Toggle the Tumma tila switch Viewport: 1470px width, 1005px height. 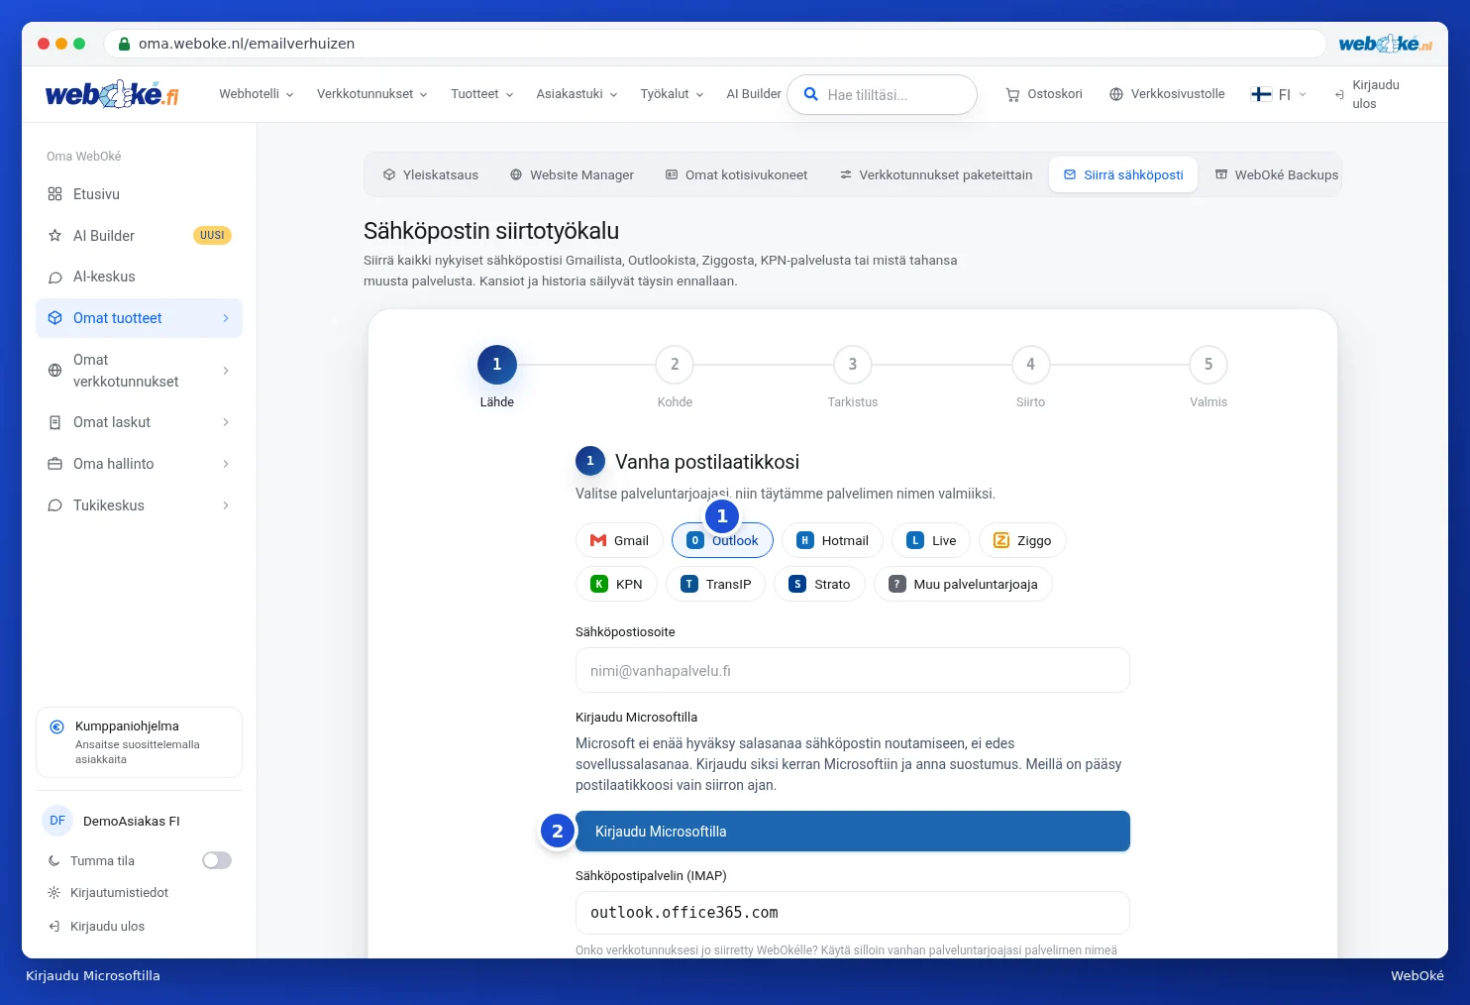217,860
